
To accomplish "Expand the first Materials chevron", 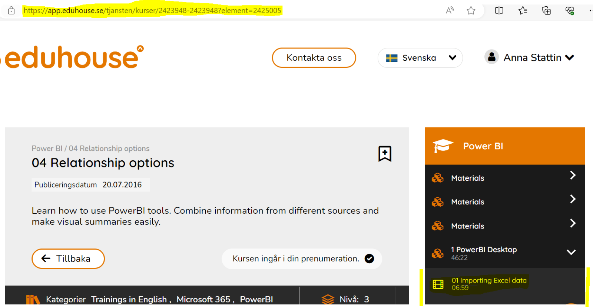I will click(573, 175).
